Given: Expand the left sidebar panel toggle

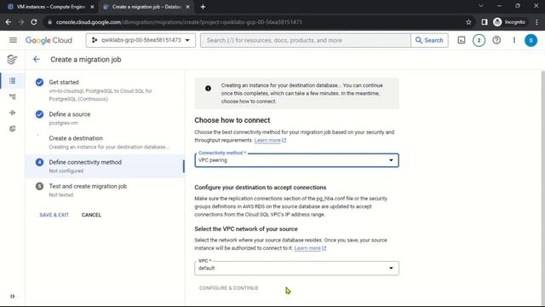Looking at the screenshot, I should (13, 296).
